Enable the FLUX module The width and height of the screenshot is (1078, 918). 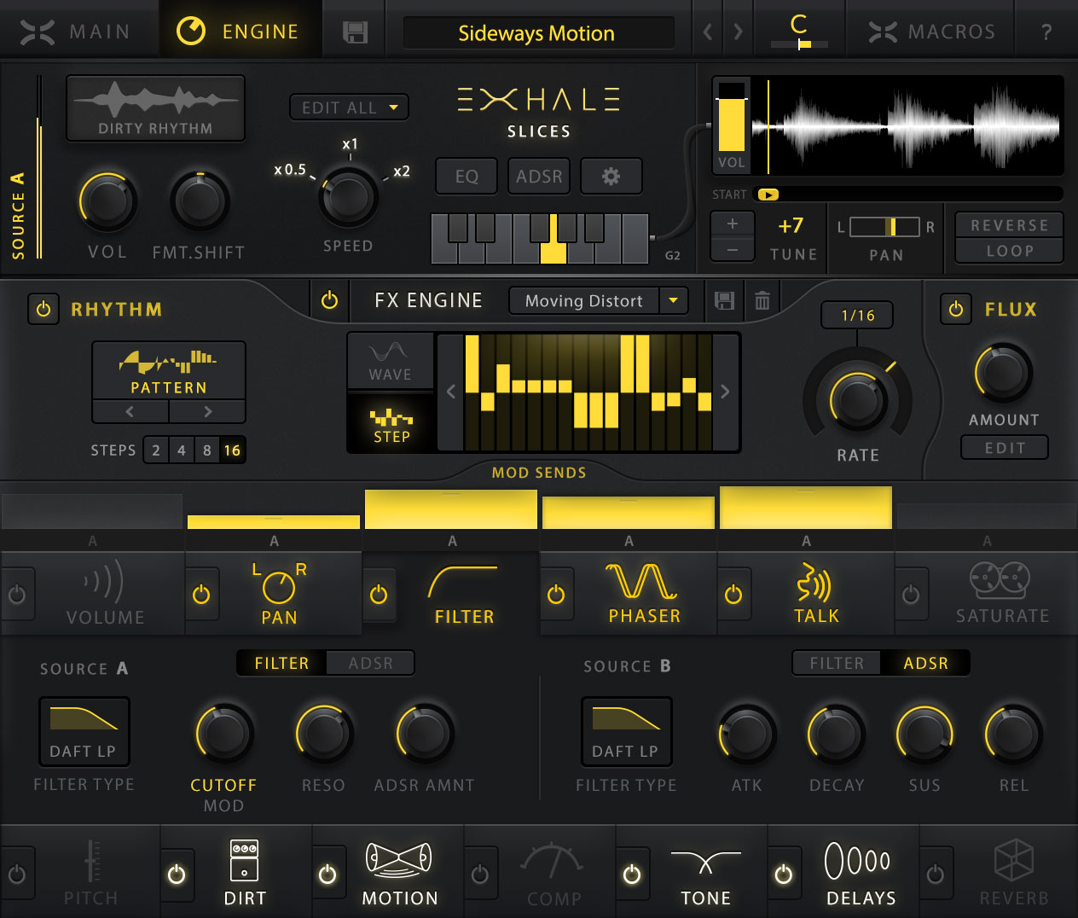click(955, 309)
